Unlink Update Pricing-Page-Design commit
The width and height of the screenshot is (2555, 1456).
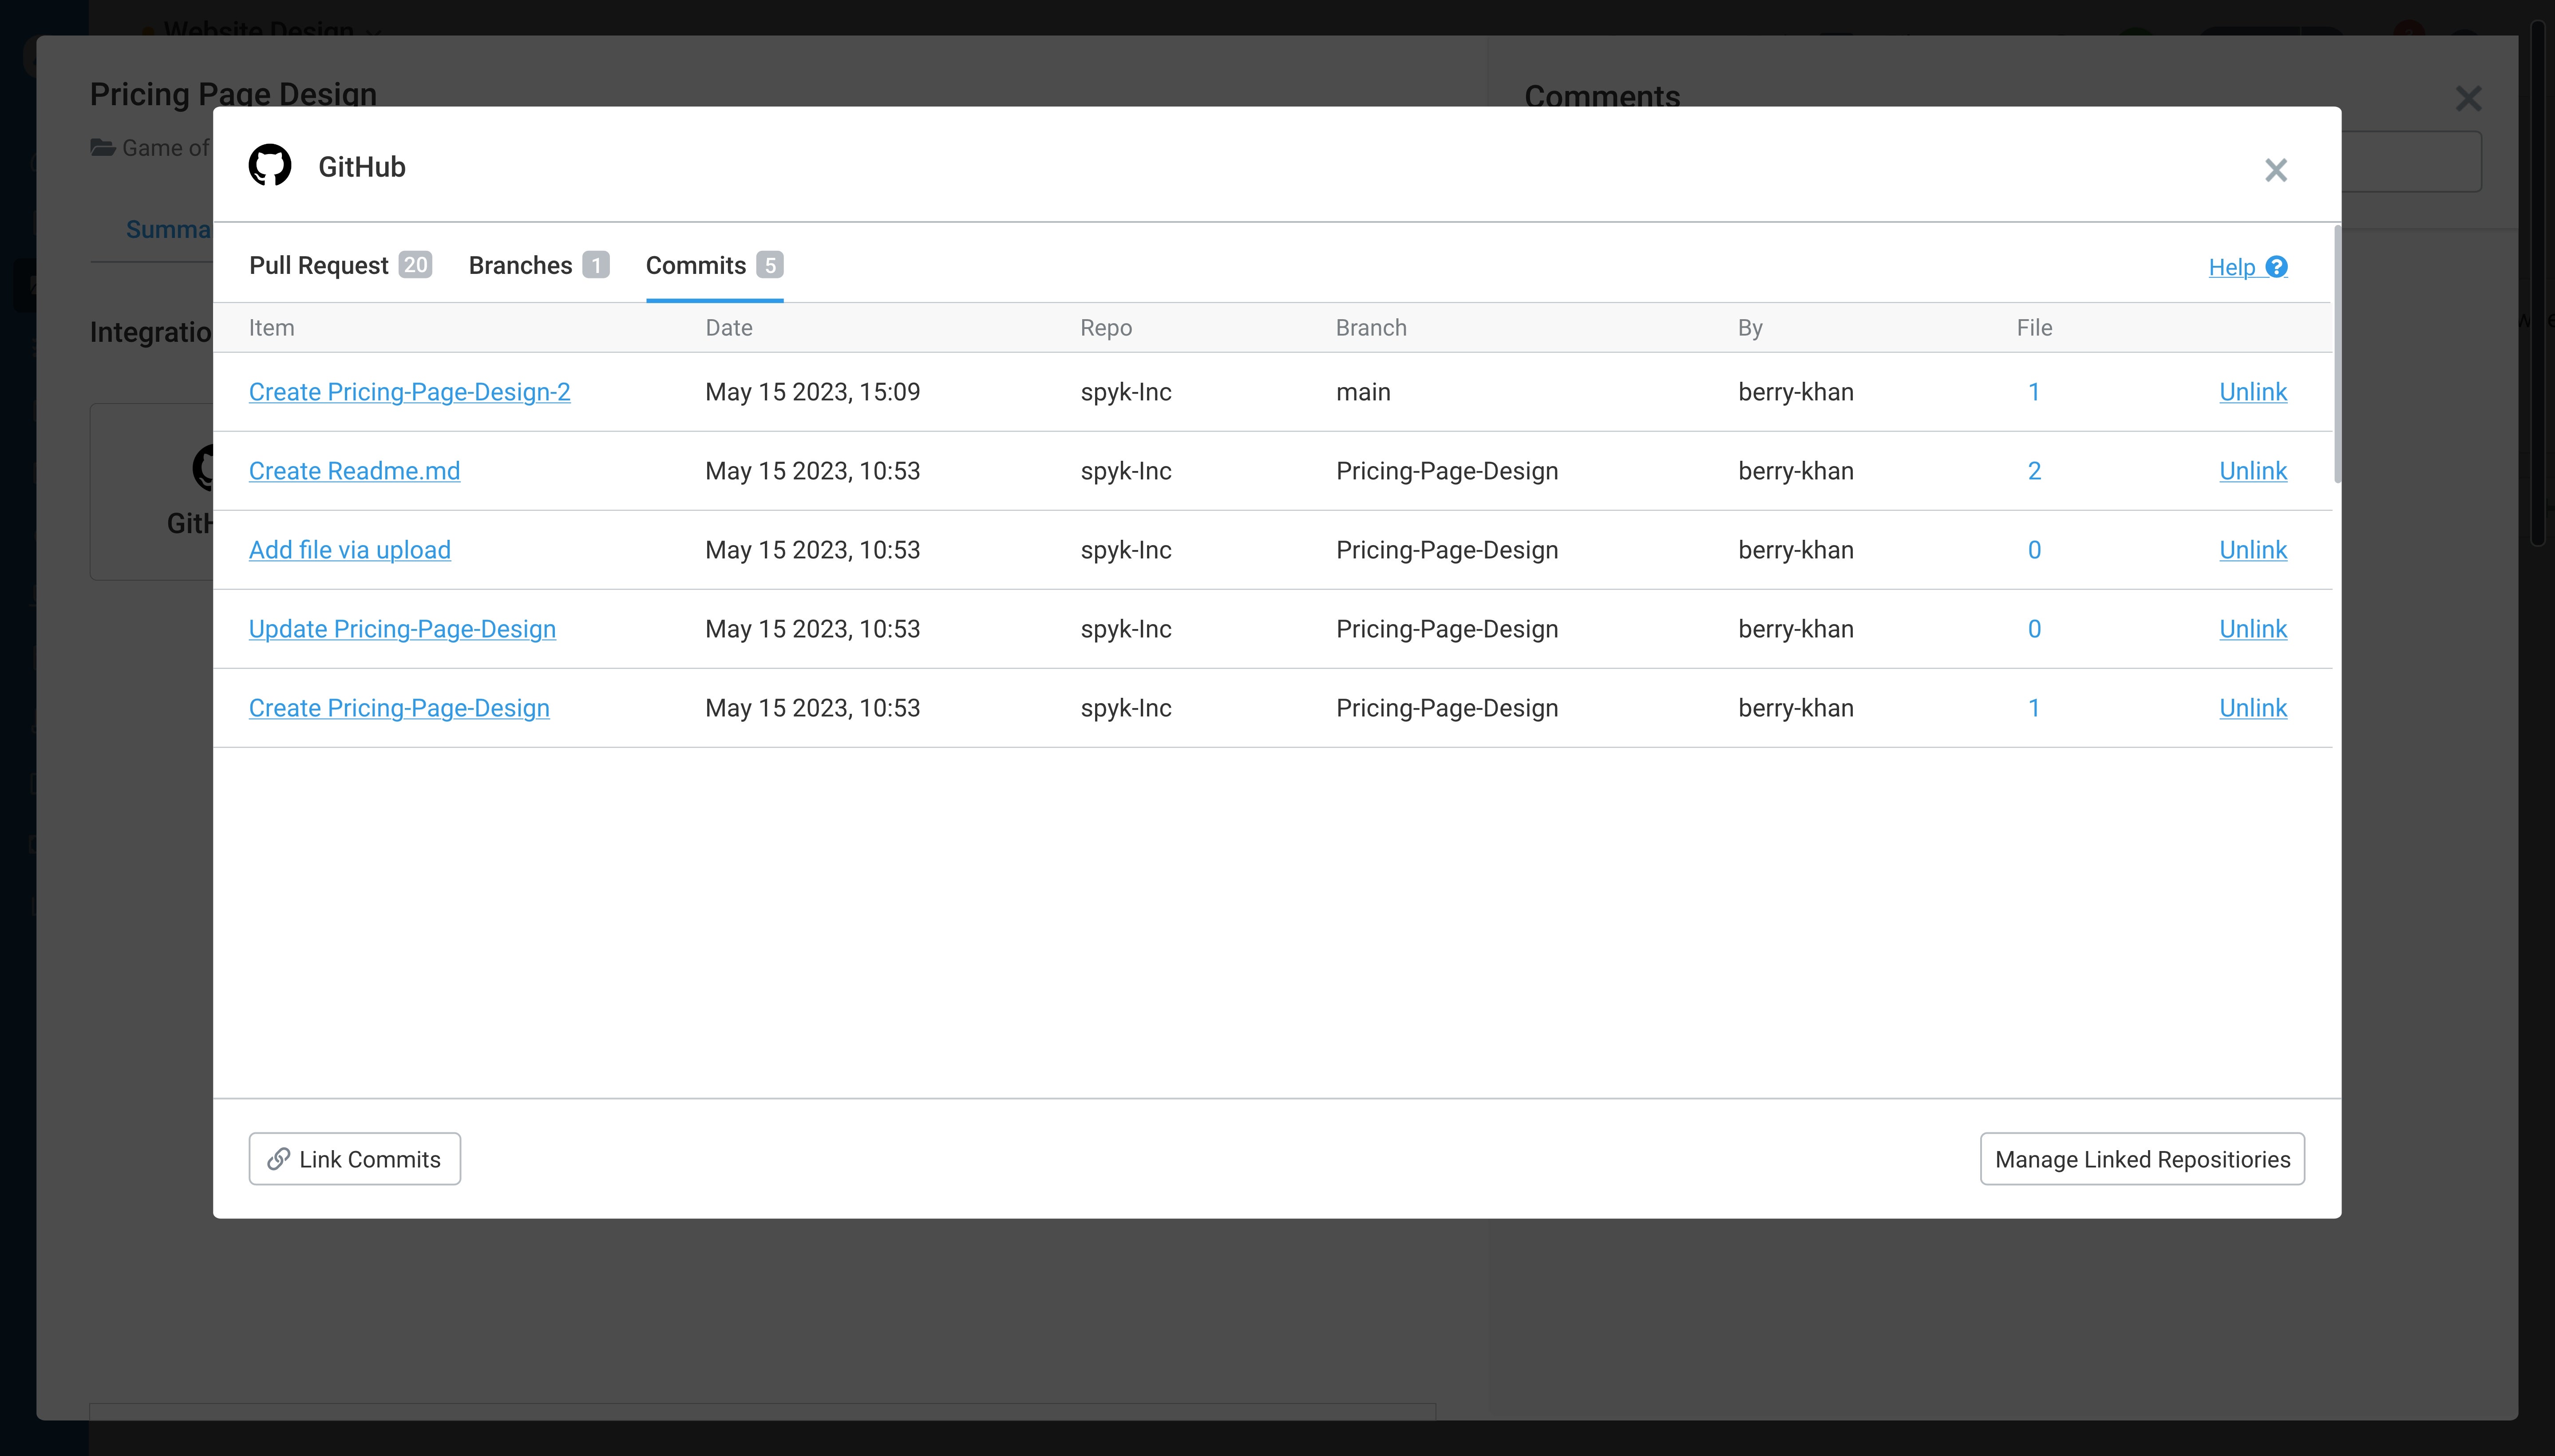coord(2253,629)
